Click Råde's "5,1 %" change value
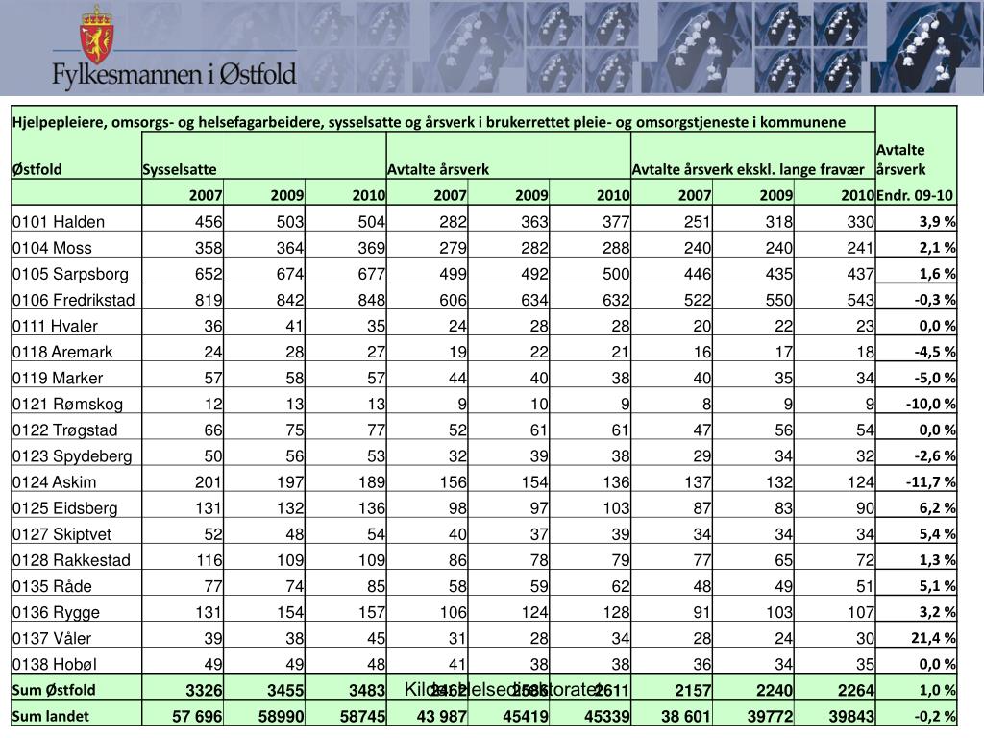Image resolution: width=984 pixels, height=738 pixels. point(938,587)
